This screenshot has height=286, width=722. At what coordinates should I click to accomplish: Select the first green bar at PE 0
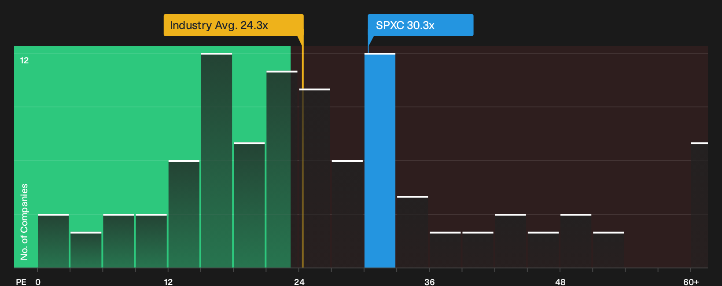click(53, 241)
